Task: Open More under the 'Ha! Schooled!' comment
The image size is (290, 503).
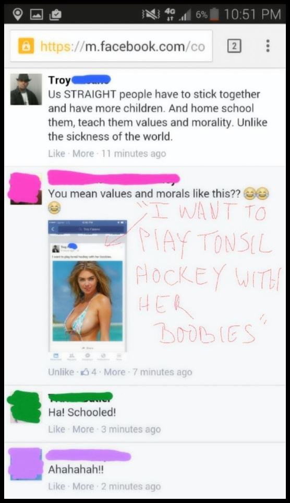Action: coord(83,429)
